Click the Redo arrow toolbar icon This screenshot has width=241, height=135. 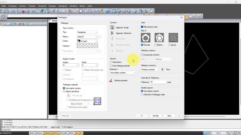point(64,11)
